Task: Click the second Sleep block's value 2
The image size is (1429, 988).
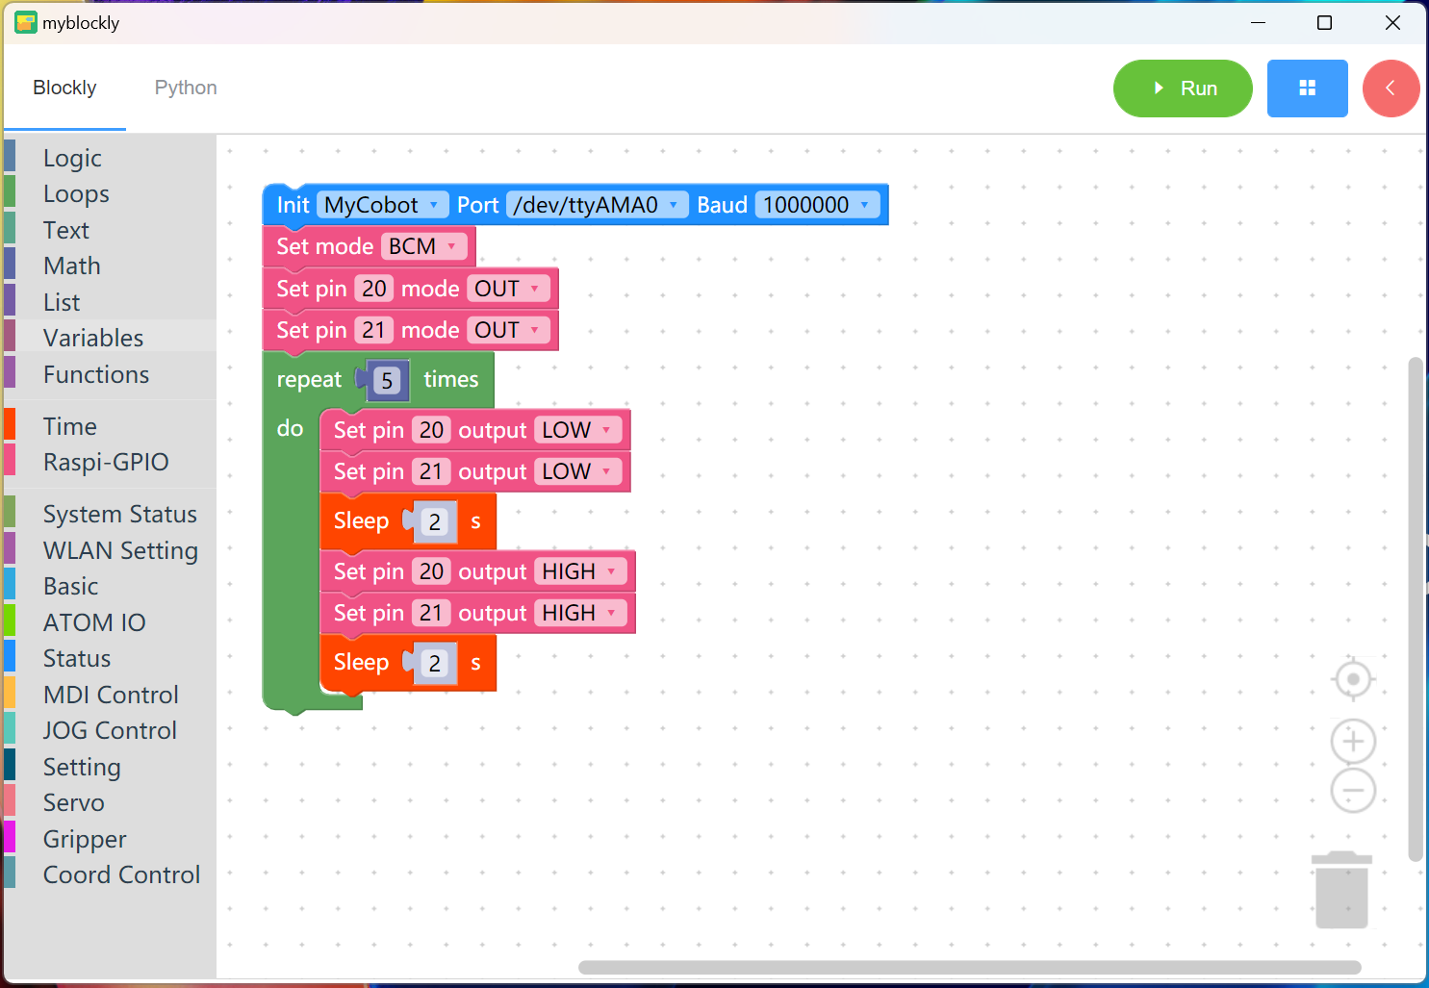Action: click(435, 664)
